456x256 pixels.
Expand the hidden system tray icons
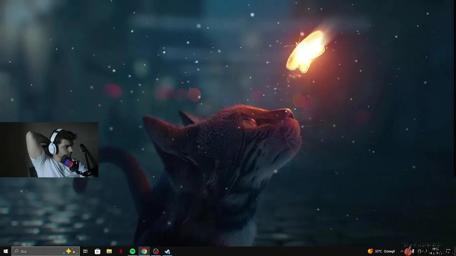[x=402, y=251]
